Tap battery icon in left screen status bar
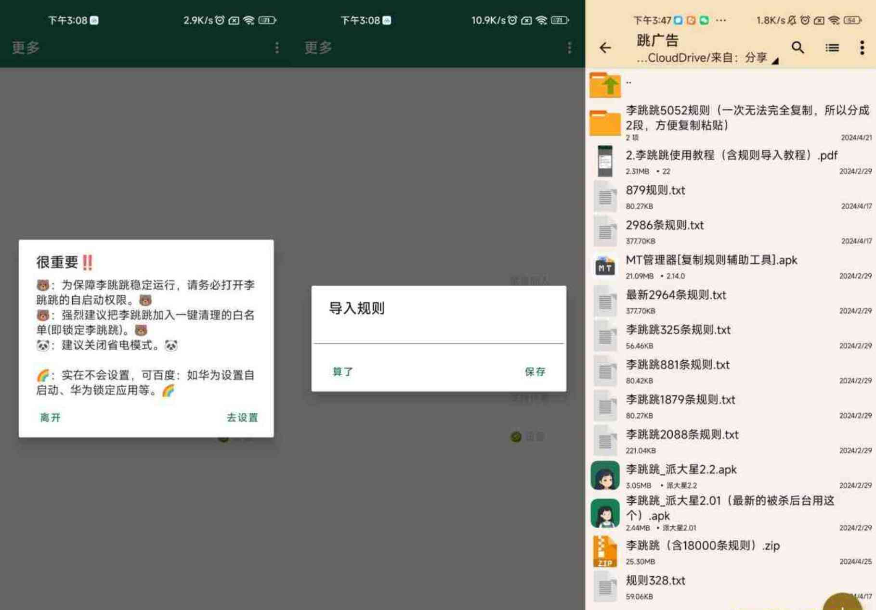This screenshot has width=876, height=610. [267, 20]
